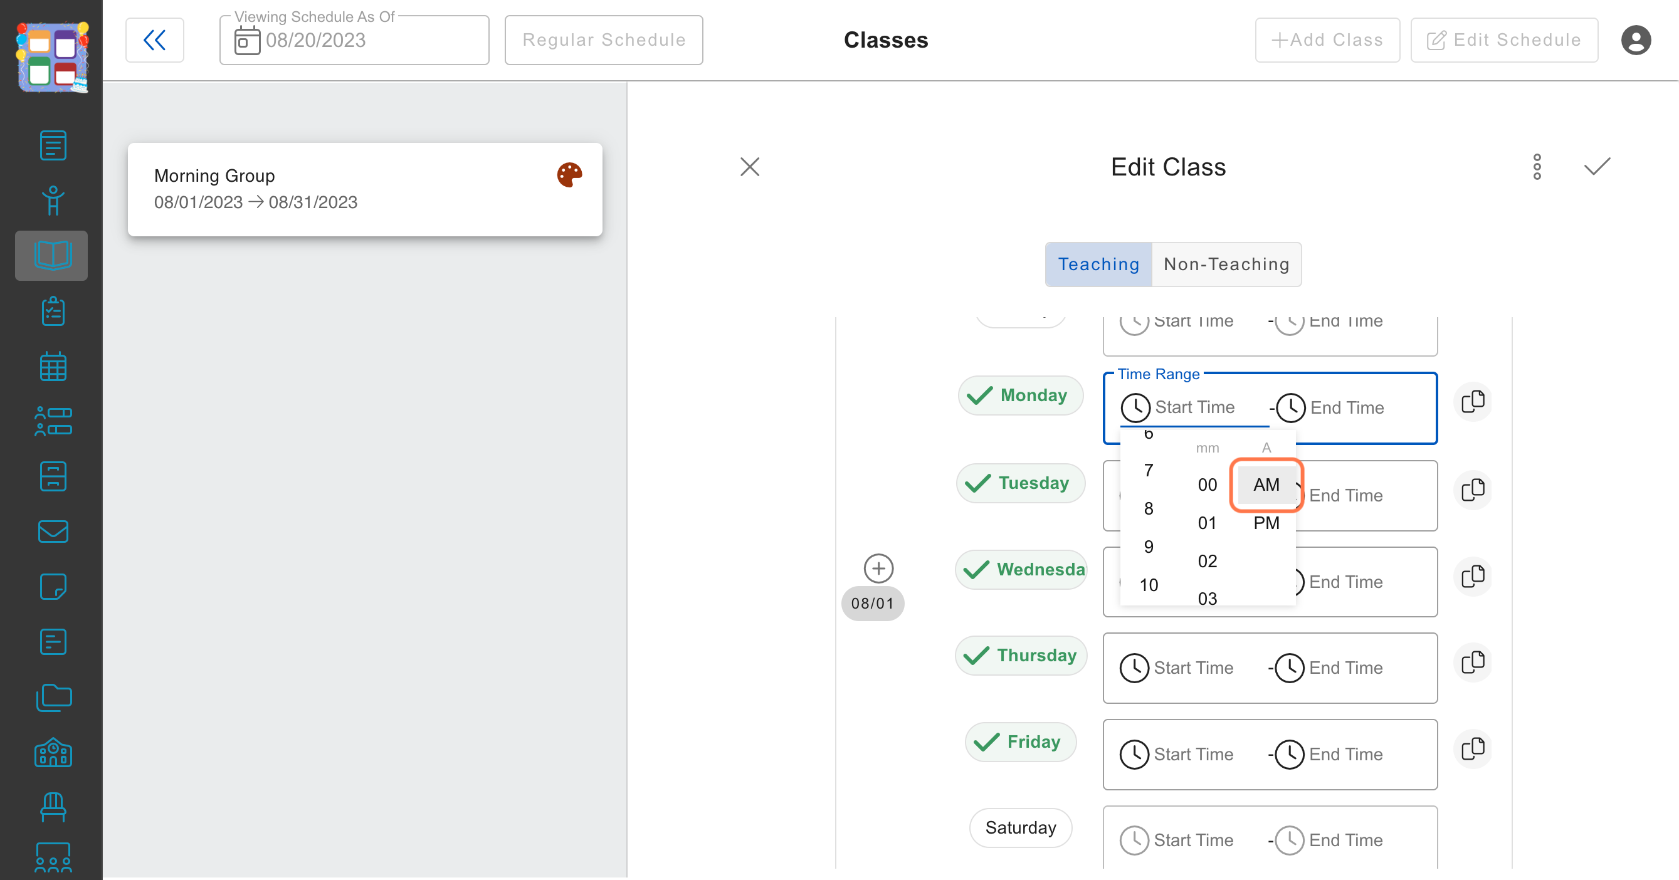Open the person figure sidebar icon
Viewport: 1679px width, 880px height.
52,201
